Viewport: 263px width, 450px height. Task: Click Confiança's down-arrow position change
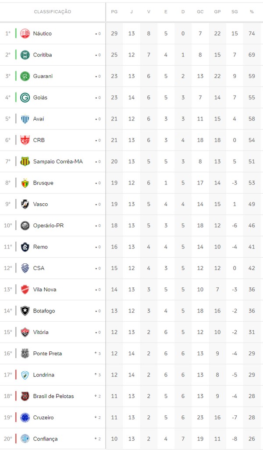pos(97,439)
